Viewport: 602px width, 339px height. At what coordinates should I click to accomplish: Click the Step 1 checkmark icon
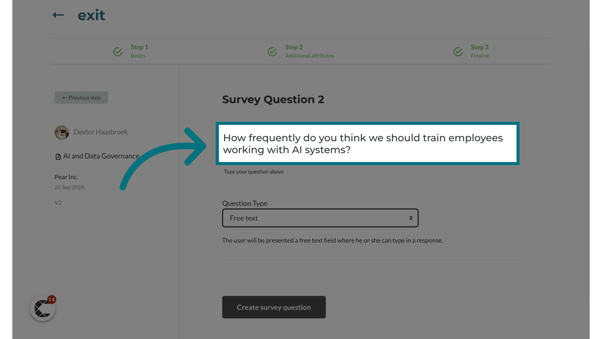[x=118, y=51]
